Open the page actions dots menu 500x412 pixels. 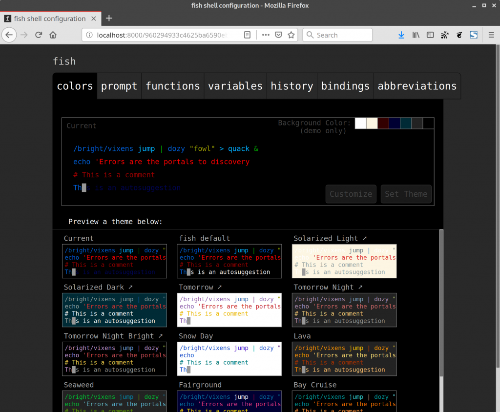pyautogui.click(x=266, y=35)
